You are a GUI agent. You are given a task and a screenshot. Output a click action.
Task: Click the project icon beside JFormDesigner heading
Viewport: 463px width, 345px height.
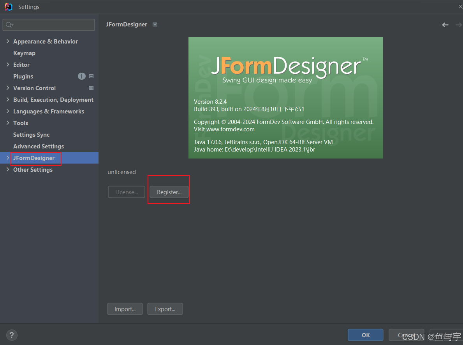click(x=155, y=24)
